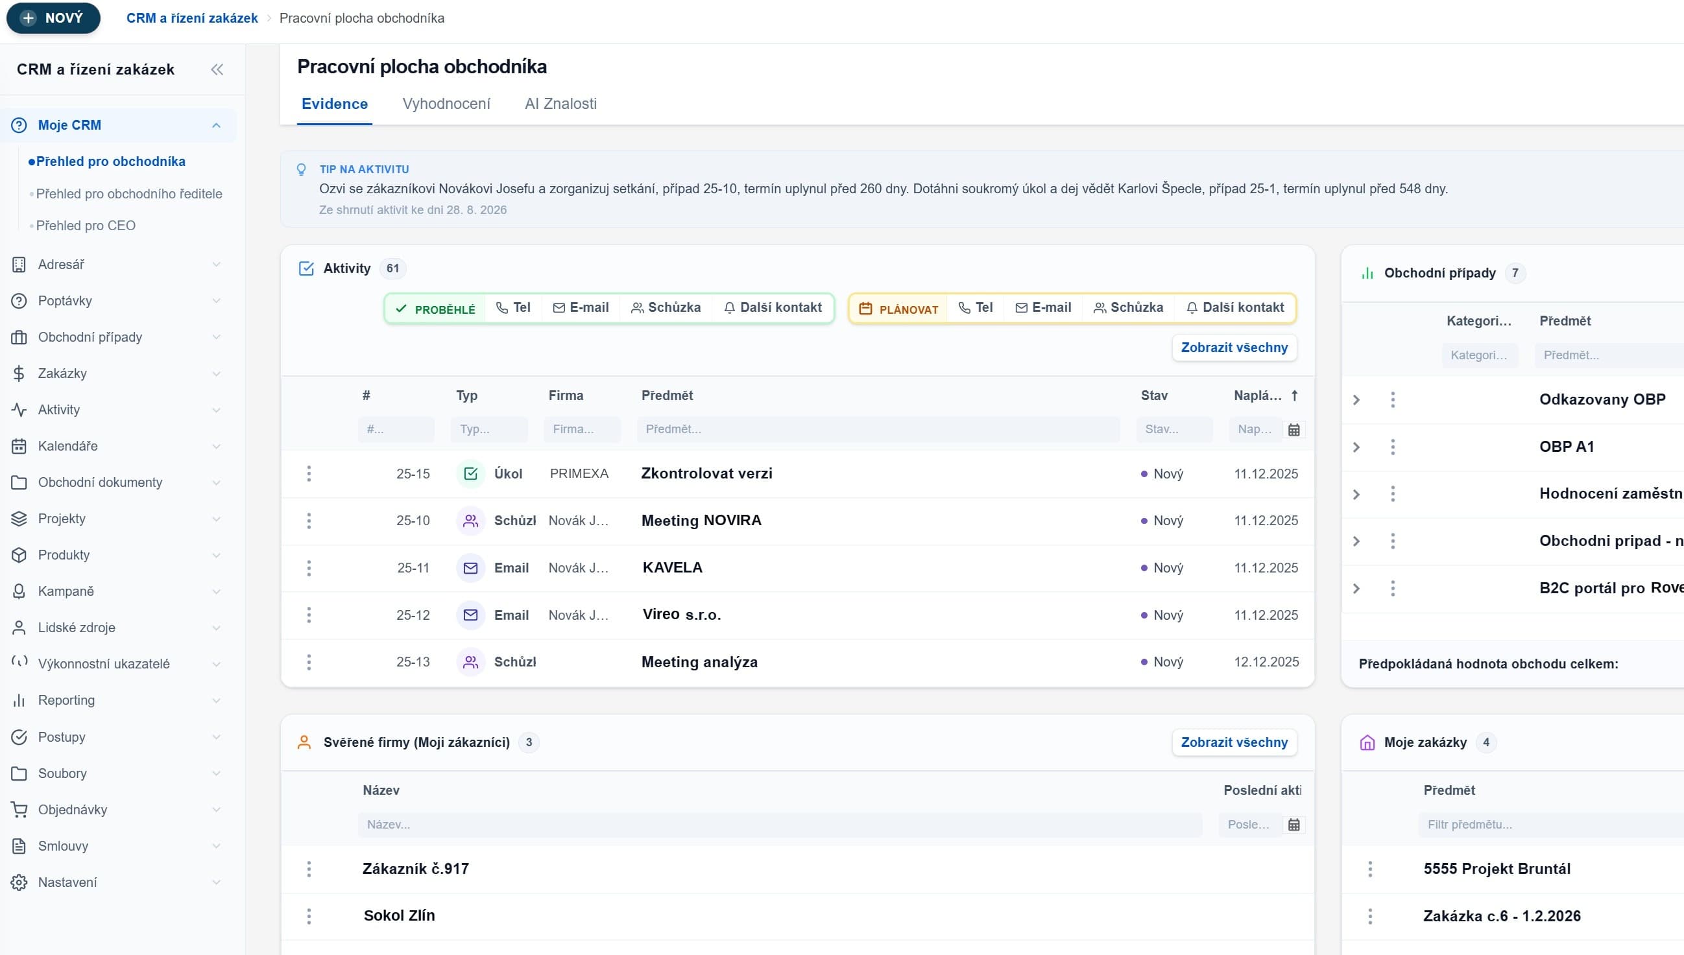Log a completed Tel activity under PROBĚHLÉ

point(513,307)
